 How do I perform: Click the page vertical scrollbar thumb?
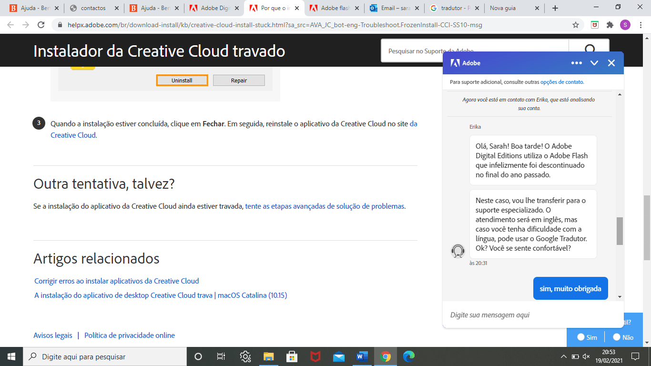coord(647,228)
